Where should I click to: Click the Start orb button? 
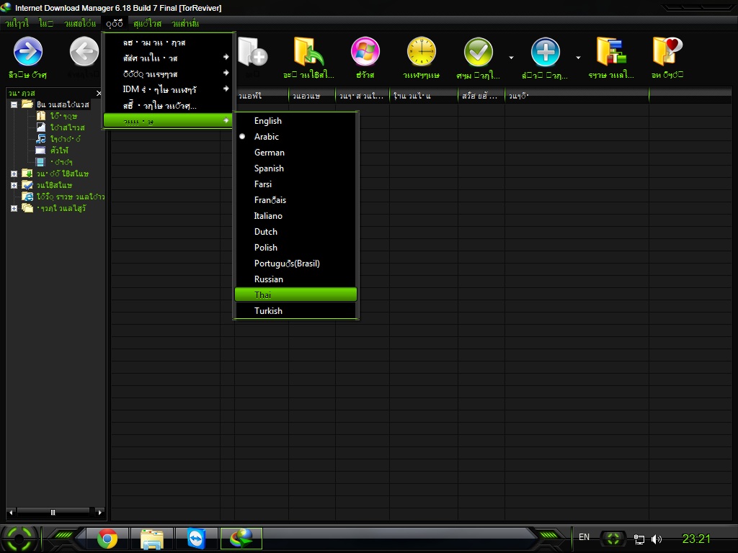coord(19,539)
